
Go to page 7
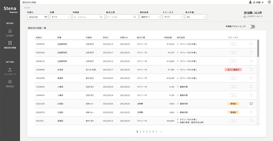pos(156,132)
